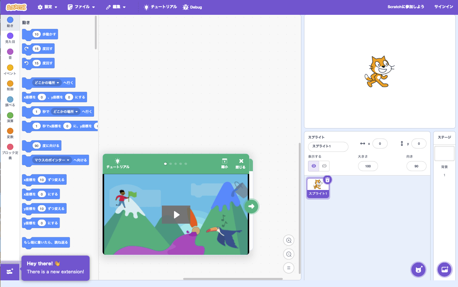
Task: Click Scratchに参加しよう link
Action: (406, 7)
